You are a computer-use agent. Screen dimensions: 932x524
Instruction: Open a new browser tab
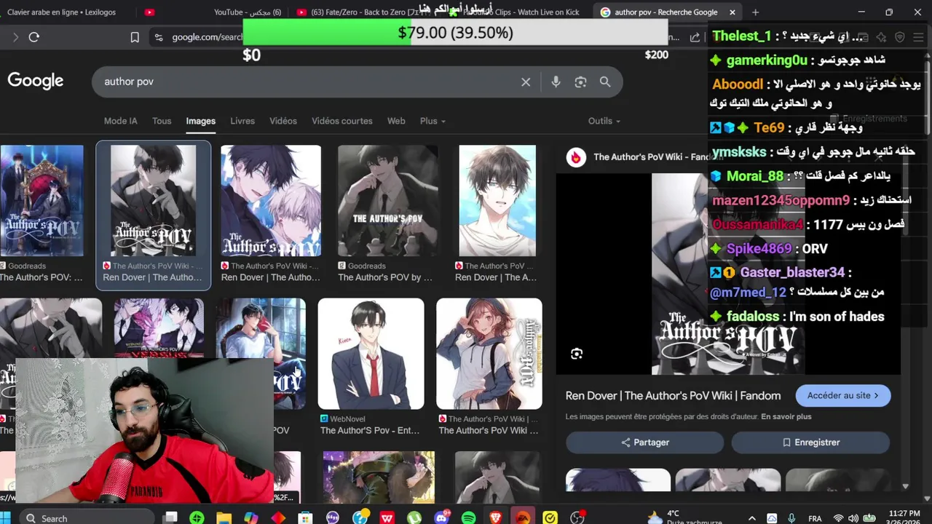755,12
